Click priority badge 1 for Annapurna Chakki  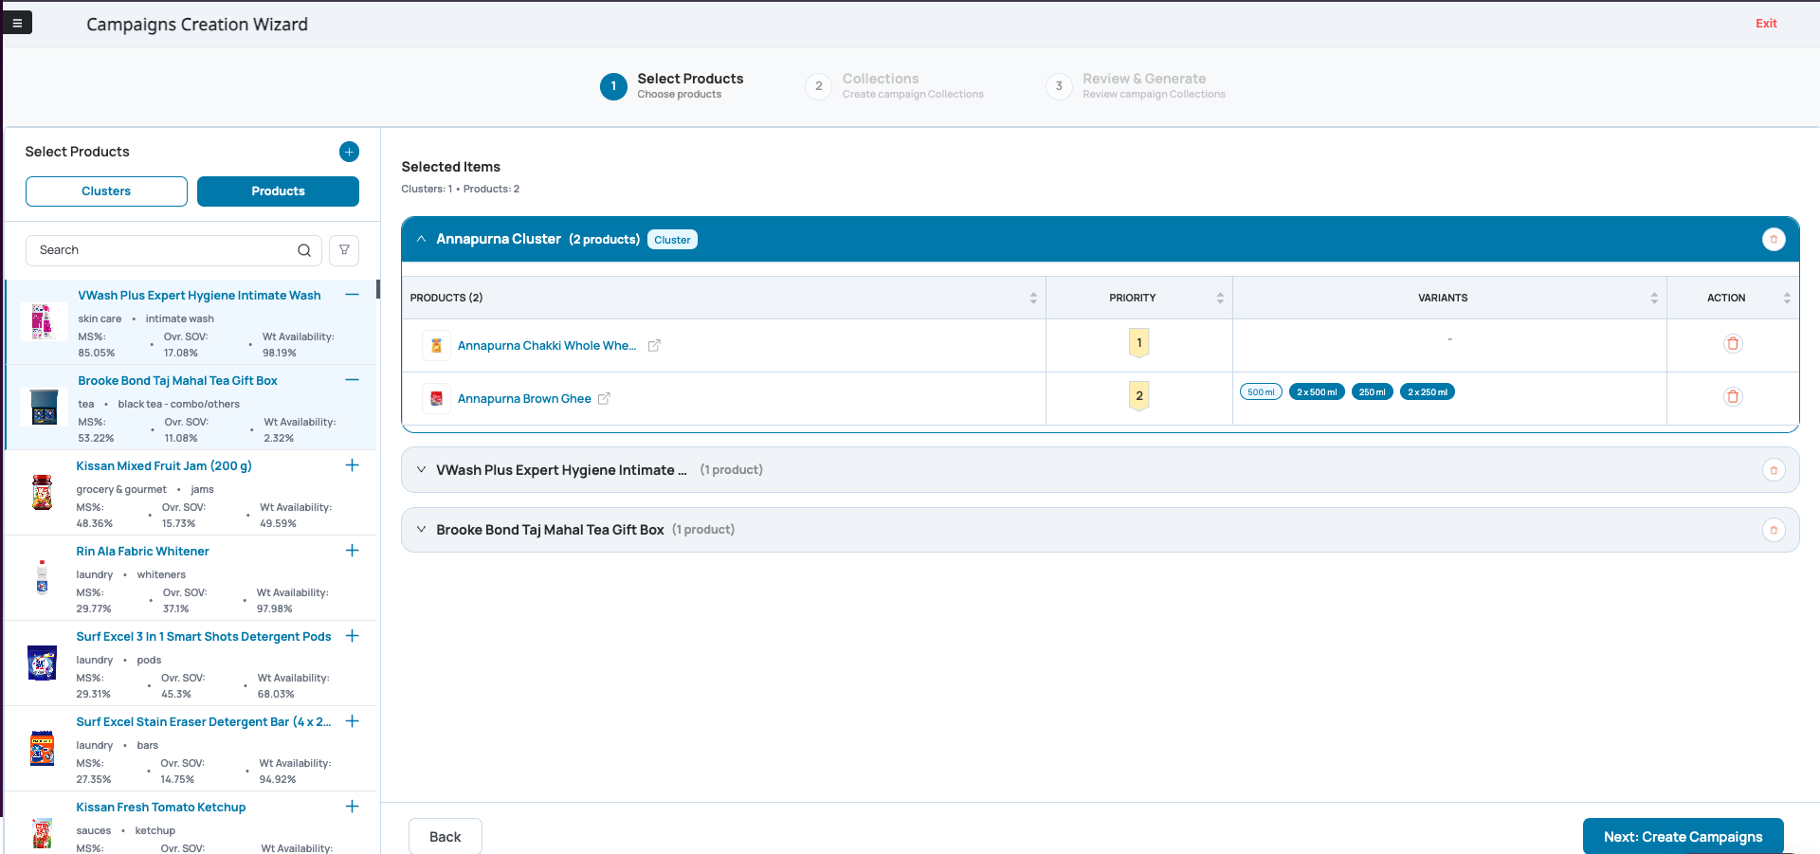click(x=1139, y=343)
